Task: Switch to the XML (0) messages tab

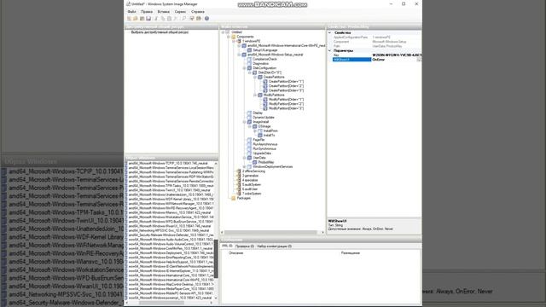Action: coord(228,246)
